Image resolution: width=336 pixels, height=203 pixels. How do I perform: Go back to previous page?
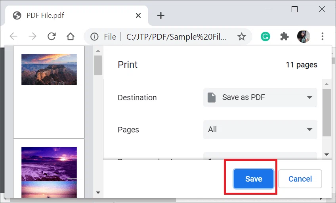coord(13,36)
